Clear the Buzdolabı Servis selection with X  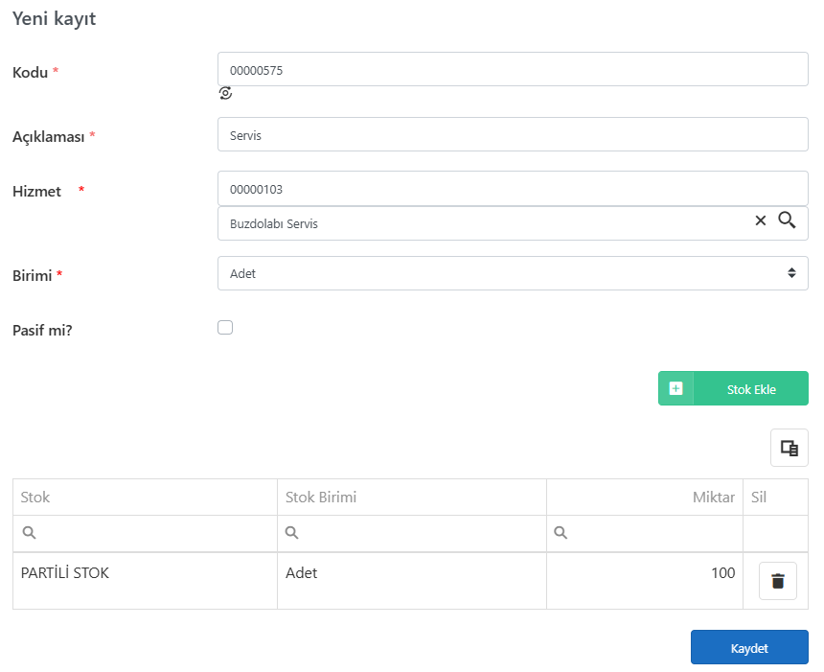[761, 220]
